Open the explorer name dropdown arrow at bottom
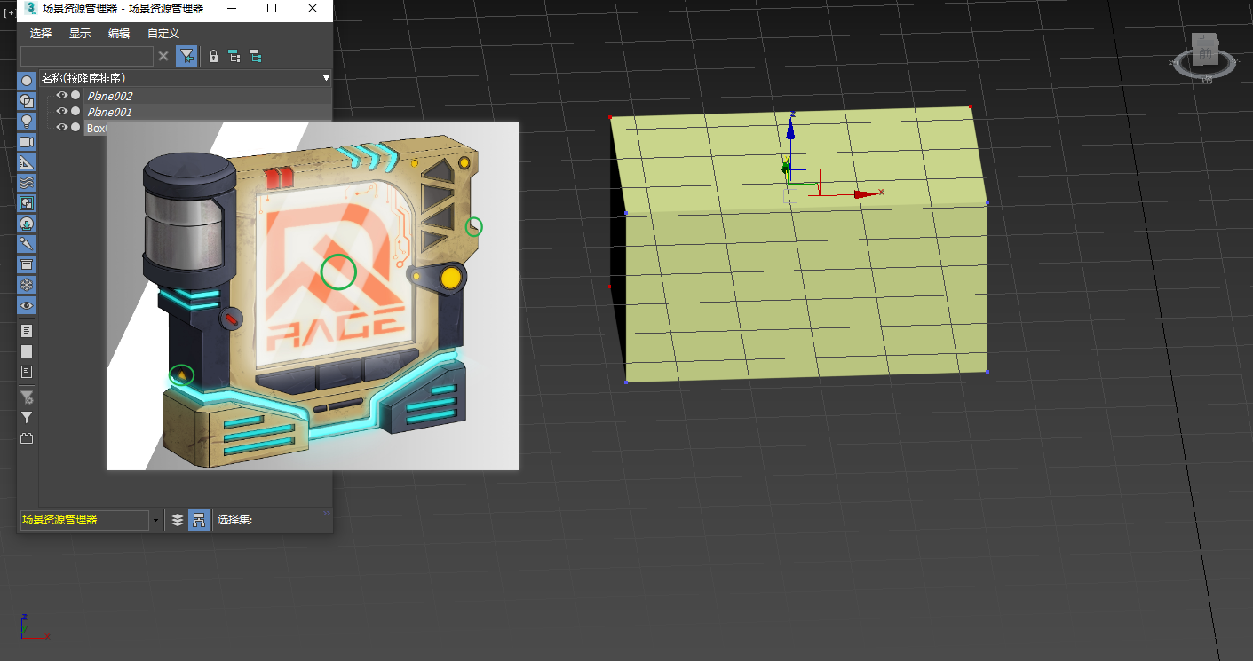 tap(156, 520)
